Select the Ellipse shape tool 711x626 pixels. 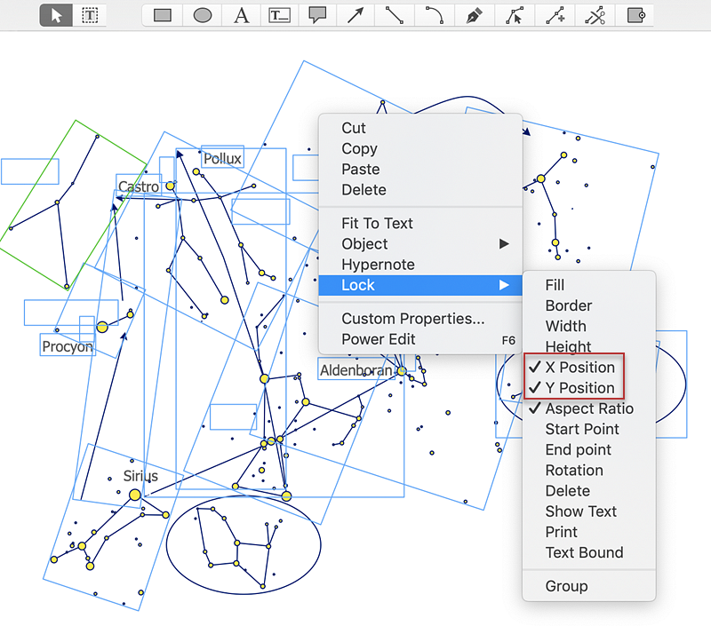pos(203,15)
